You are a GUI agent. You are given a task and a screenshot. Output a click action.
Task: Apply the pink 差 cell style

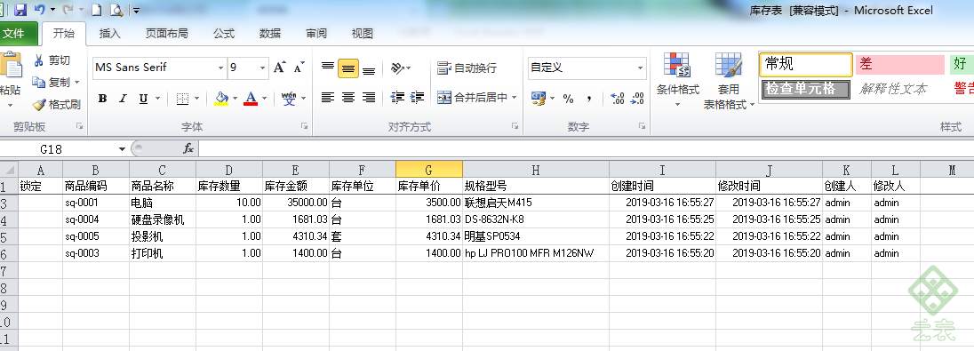[x=900, y=64]
